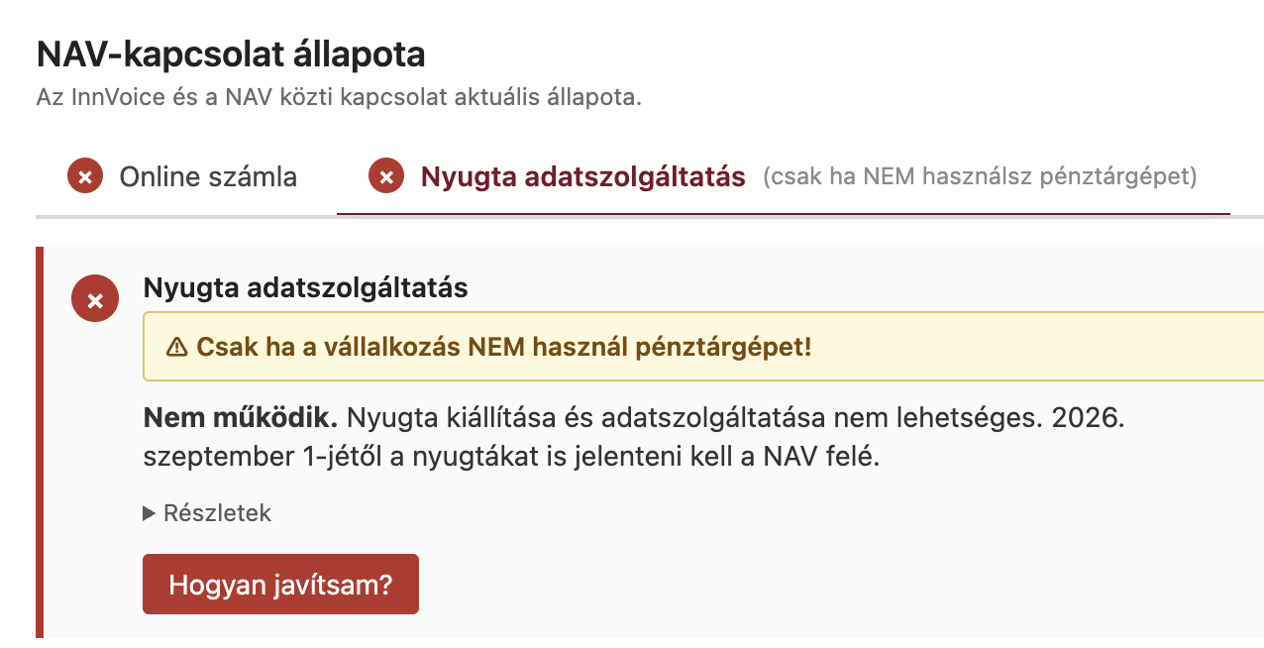Click the red X icon on Nyugta adatszolgáltatás tab

coord(386,177)
